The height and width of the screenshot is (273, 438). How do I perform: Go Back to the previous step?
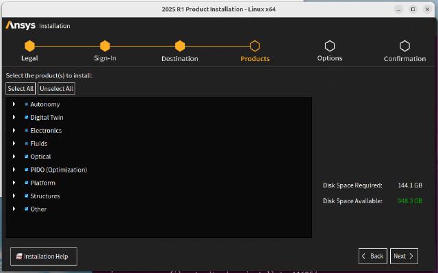(373, 256)
